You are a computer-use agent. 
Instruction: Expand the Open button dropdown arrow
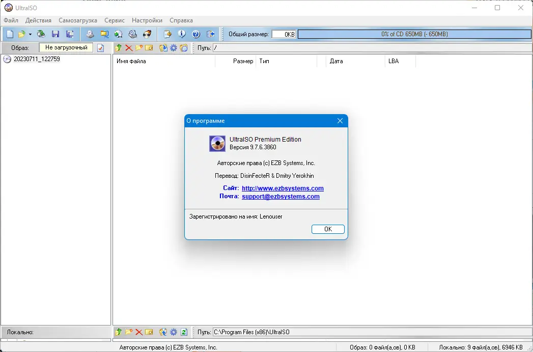30,34
